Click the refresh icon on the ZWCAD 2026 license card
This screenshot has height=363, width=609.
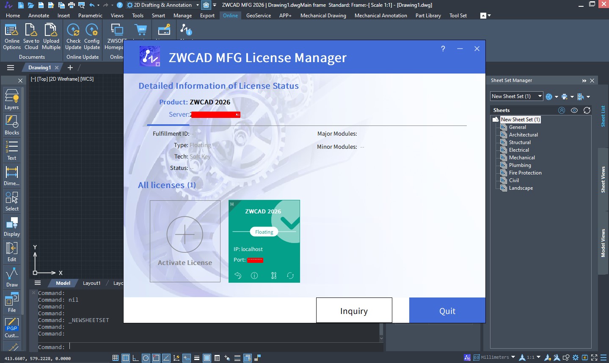pos(290,276)
